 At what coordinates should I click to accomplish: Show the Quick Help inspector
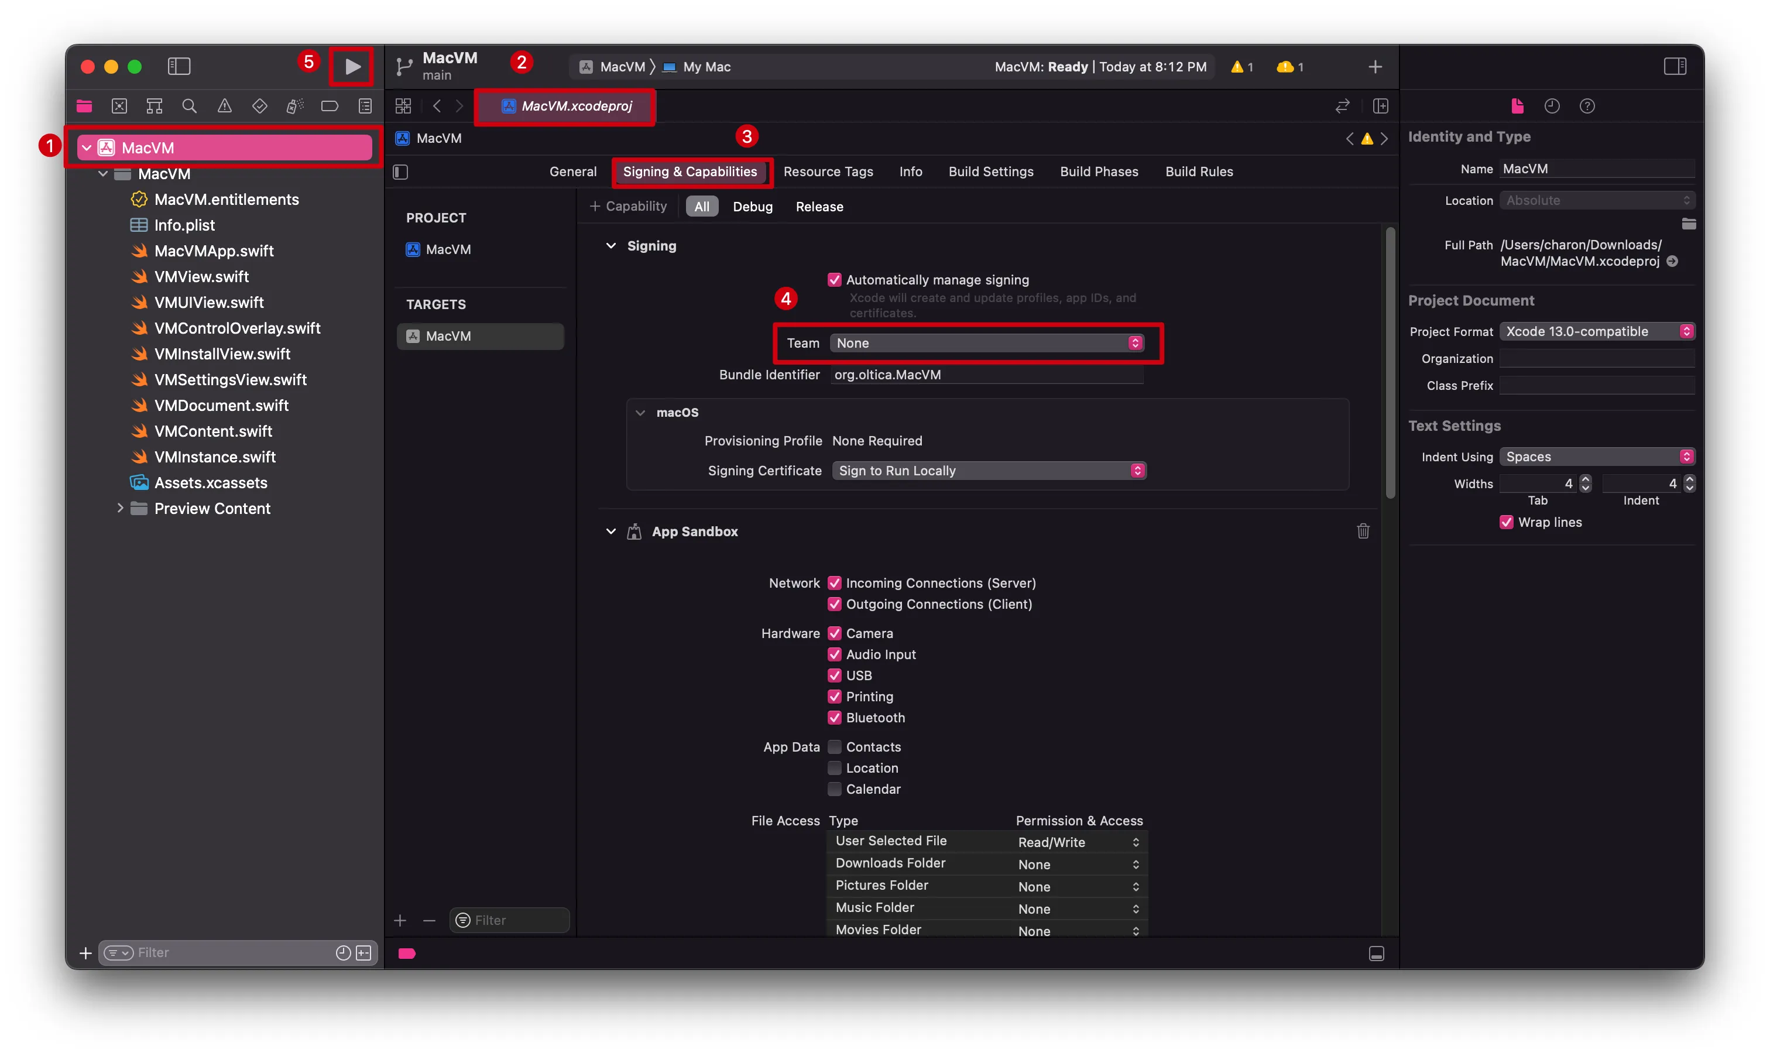click(1586, 106)
